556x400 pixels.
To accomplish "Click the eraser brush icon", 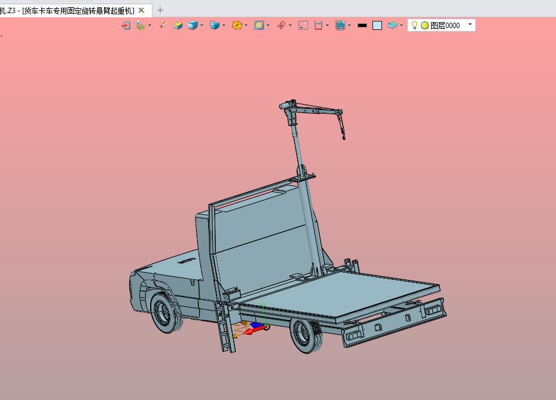I will click(x=163, y=25).
